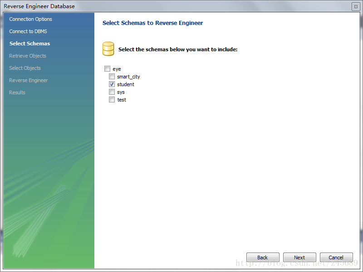Close the Reverse Engineer Database dialog
The height and width of the screenshot is (272, 363).
click(x=356, y=6)
